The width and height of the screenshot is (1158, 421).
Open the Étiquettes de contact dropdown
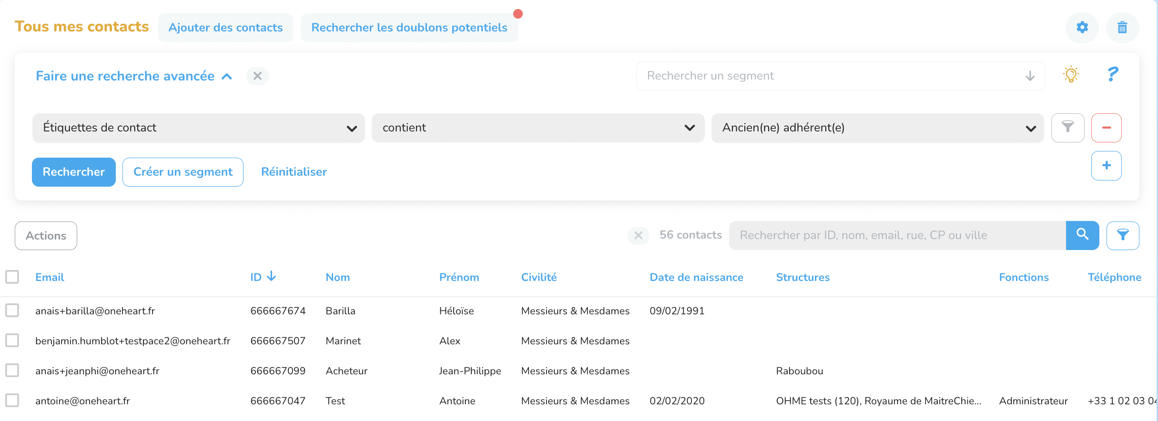tap(198, 128)
